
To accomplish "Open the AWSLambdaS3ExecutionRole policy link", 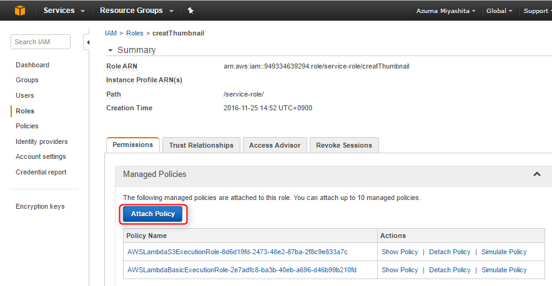I will [237, 252].
